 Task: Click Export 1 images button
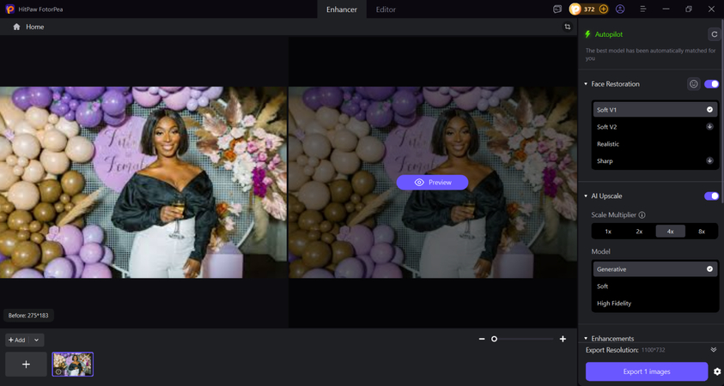click(x=647, y=371)
